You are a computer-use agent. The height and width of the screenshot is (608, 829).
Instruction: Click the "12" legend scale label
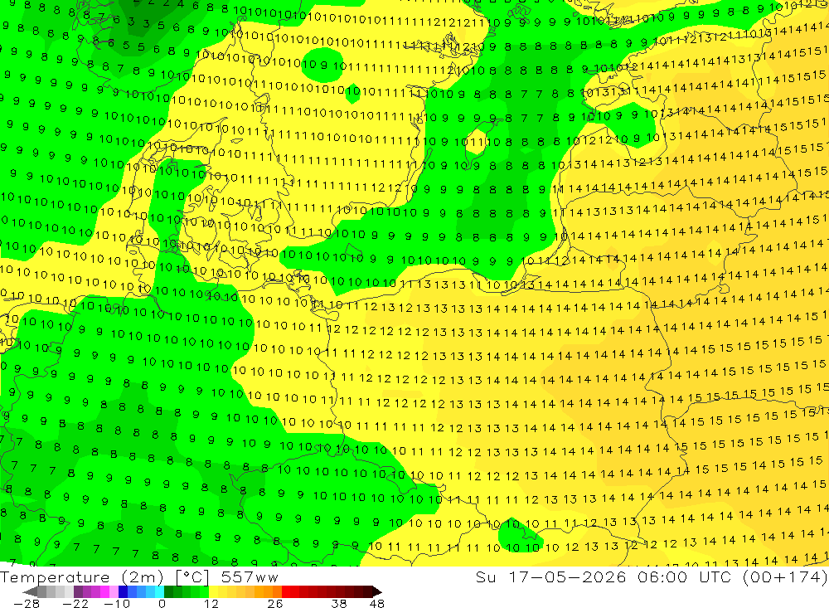[211, 604]
